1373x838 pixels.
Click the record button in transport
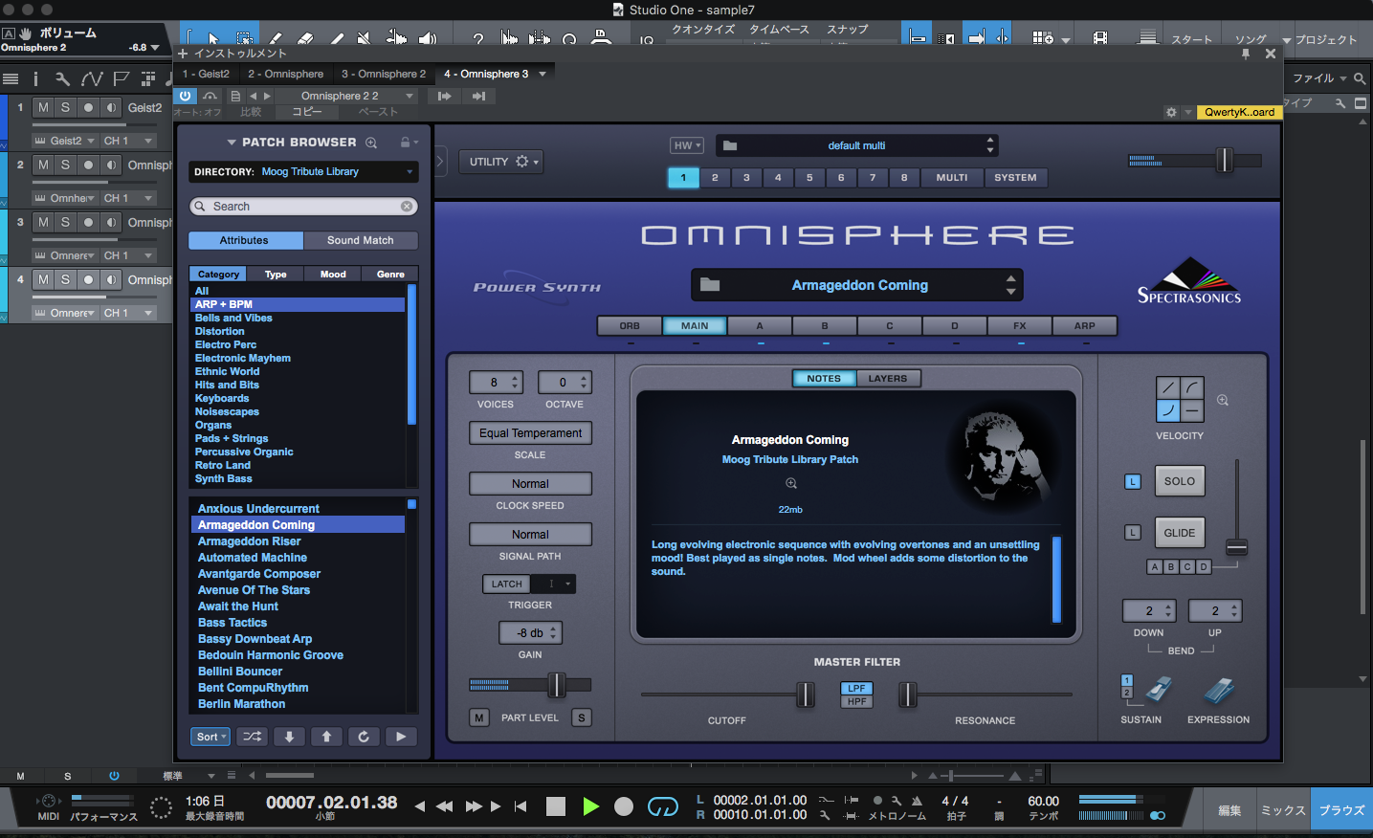point(624,806)
